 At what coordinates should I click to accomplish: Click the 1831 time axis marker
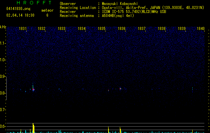[x=23, y=28]
